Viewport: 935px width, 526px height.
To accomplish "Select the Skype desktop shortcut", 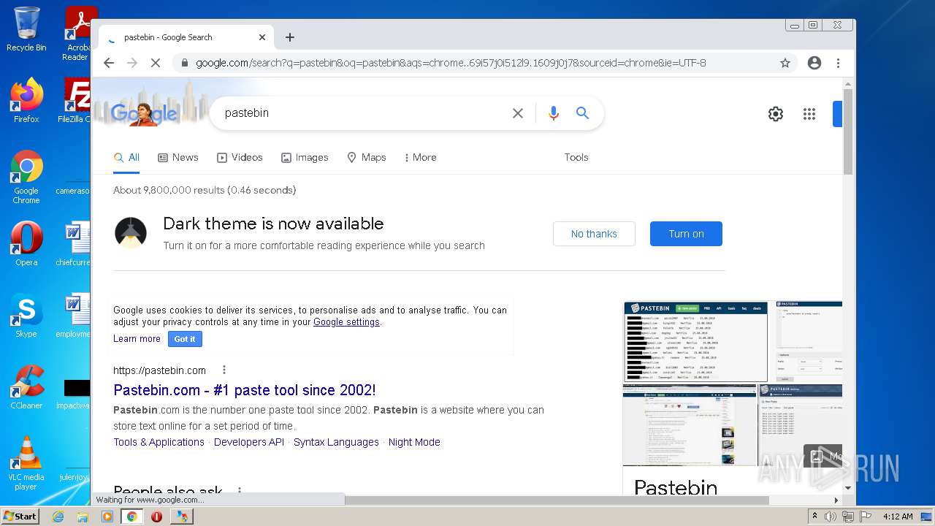I will coord(26,316).
